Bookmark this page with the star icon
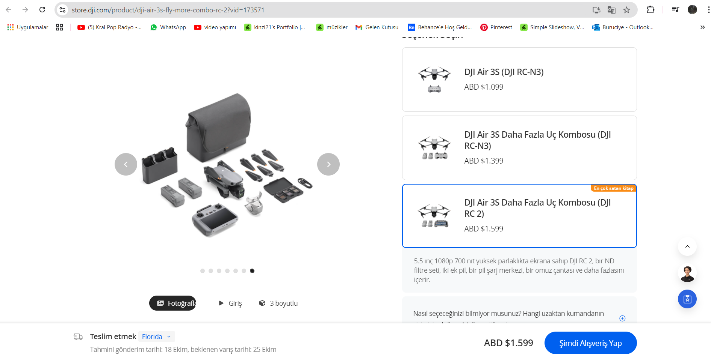Image resolution: width=711 pixels, height=362 pixels. [x=626, y=10]
